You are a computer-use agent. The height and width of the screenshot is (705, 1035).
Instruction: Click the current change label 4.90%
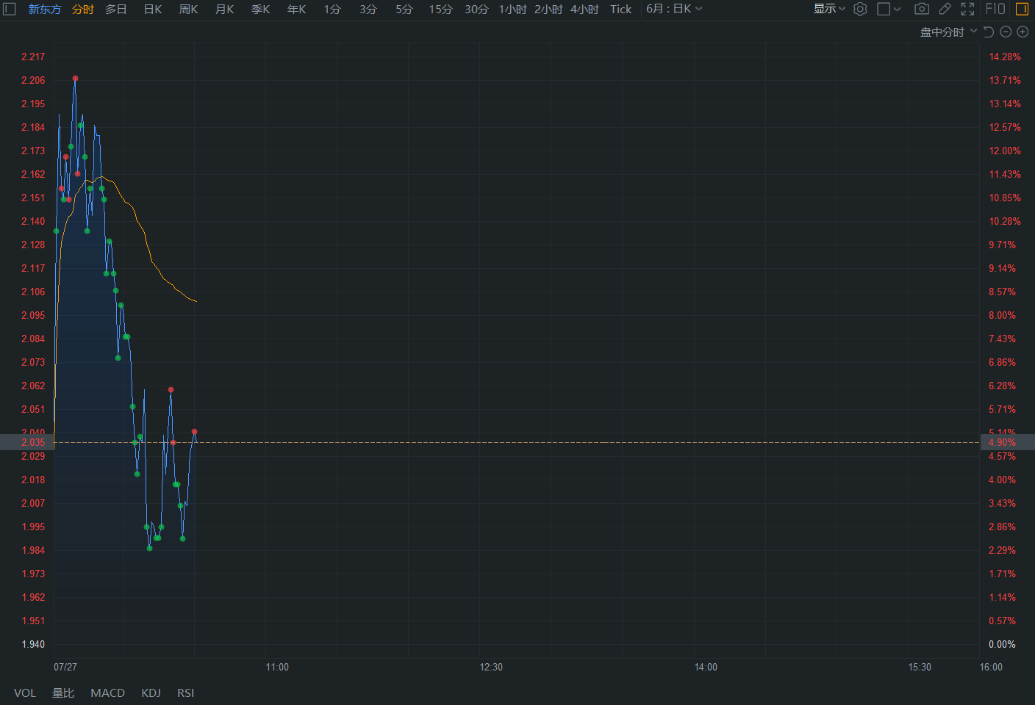coord(1002,442)
